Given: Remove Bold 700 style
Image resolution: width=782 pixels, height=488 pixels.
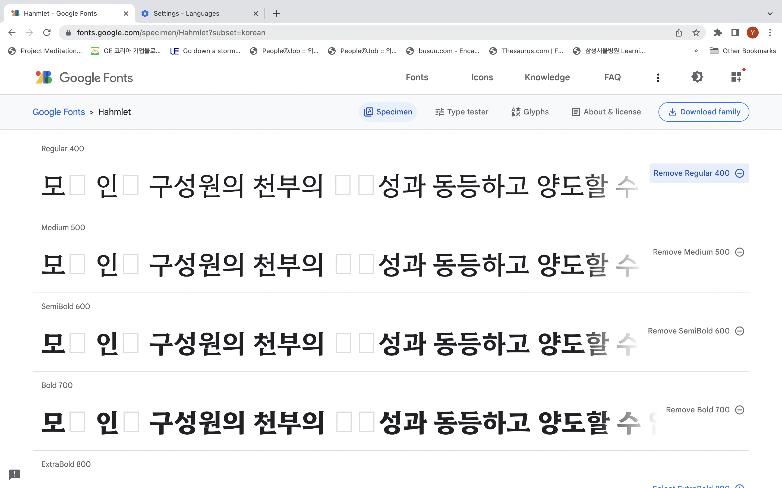Looking at the screenshot, I should 705,410.
